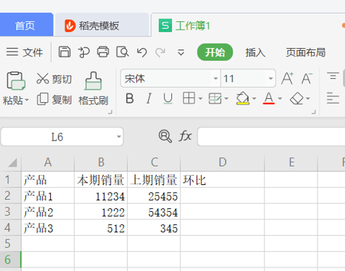Switch to the 页面布局 ribbon tab
Image resolution: width=345 pixels, height=271 pixels.
tap(305, 52)
